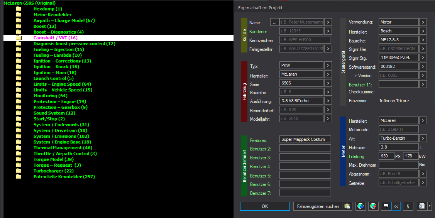Viewport: 435px width, 218px height.
Task: Open the arrow next to Art Turbo-Benzin
Action: [x=423, y=138]
